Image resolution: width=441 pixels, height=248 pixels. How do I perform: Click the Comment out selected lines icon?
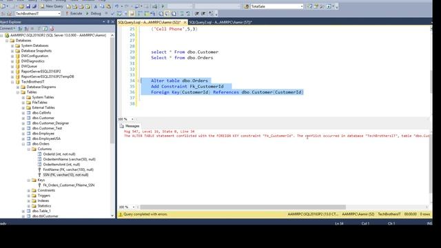[182, 14]
